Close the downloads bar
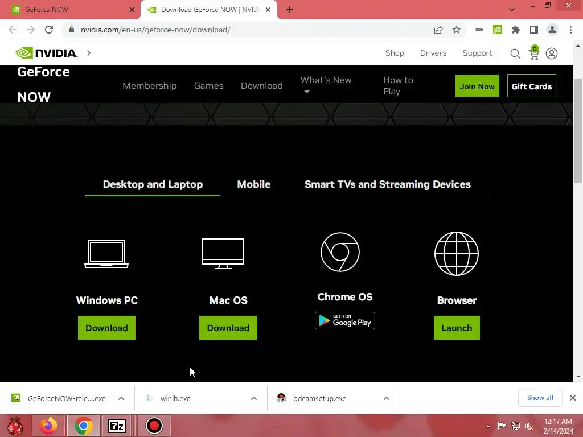Screen dimensions: 583x437 click(573, 398)
